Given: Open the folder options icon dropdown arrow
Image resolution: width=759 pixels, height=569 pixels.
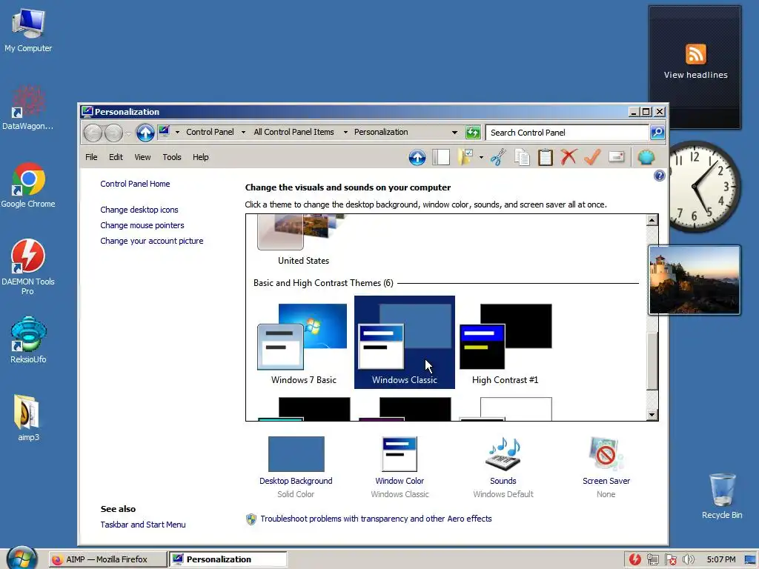Looking at the screenshot, I should pyautogui.click(x=480, y=157).
